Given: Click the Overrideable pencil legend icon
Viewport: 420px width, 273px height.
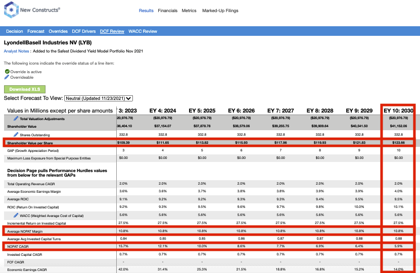Looking at the screenshot, I should (x=7, y=77).
